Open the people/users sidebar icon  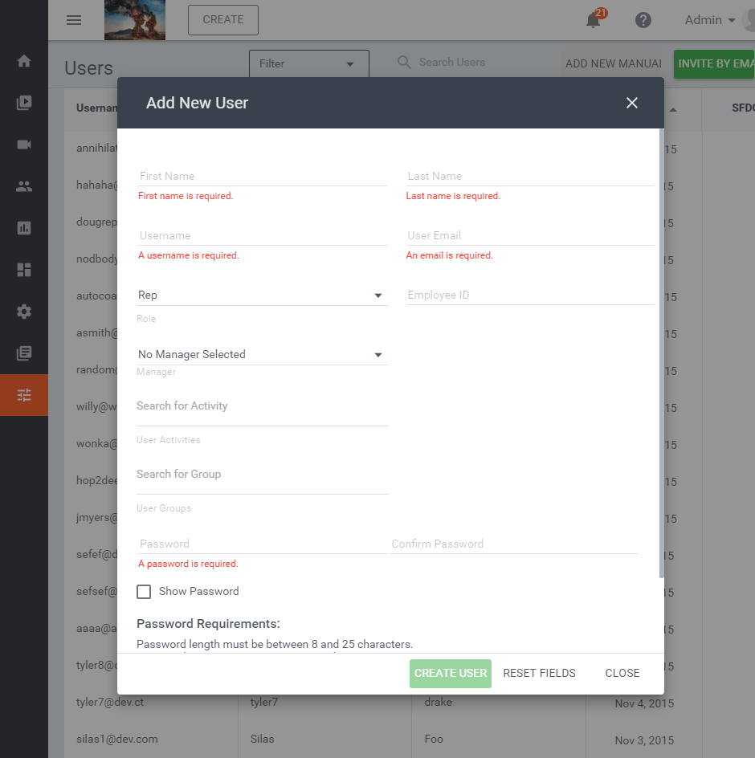pyautogui.click(x=24, y=186)
